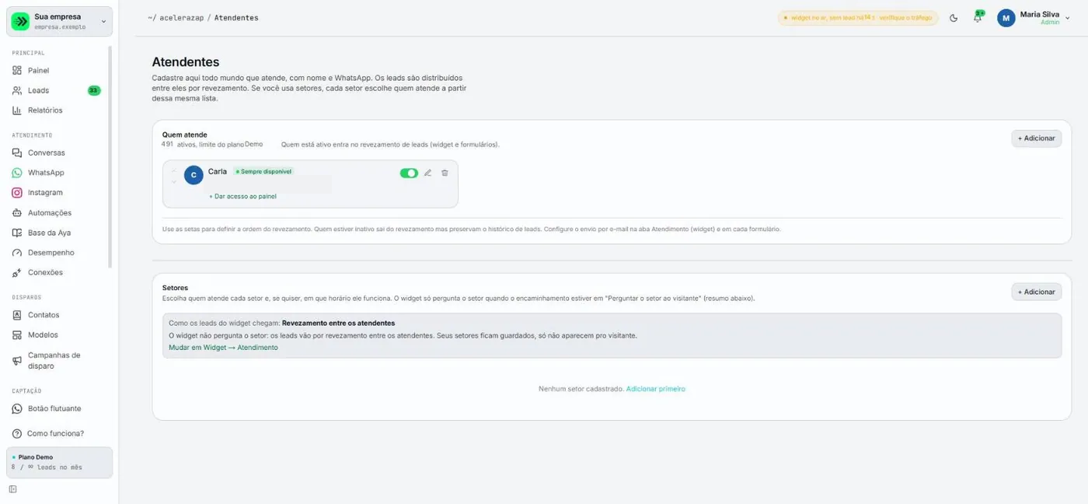Screen dimensions: 1088x504
Task: Click the Conexões plug icon
Action: tap(17, 273)
